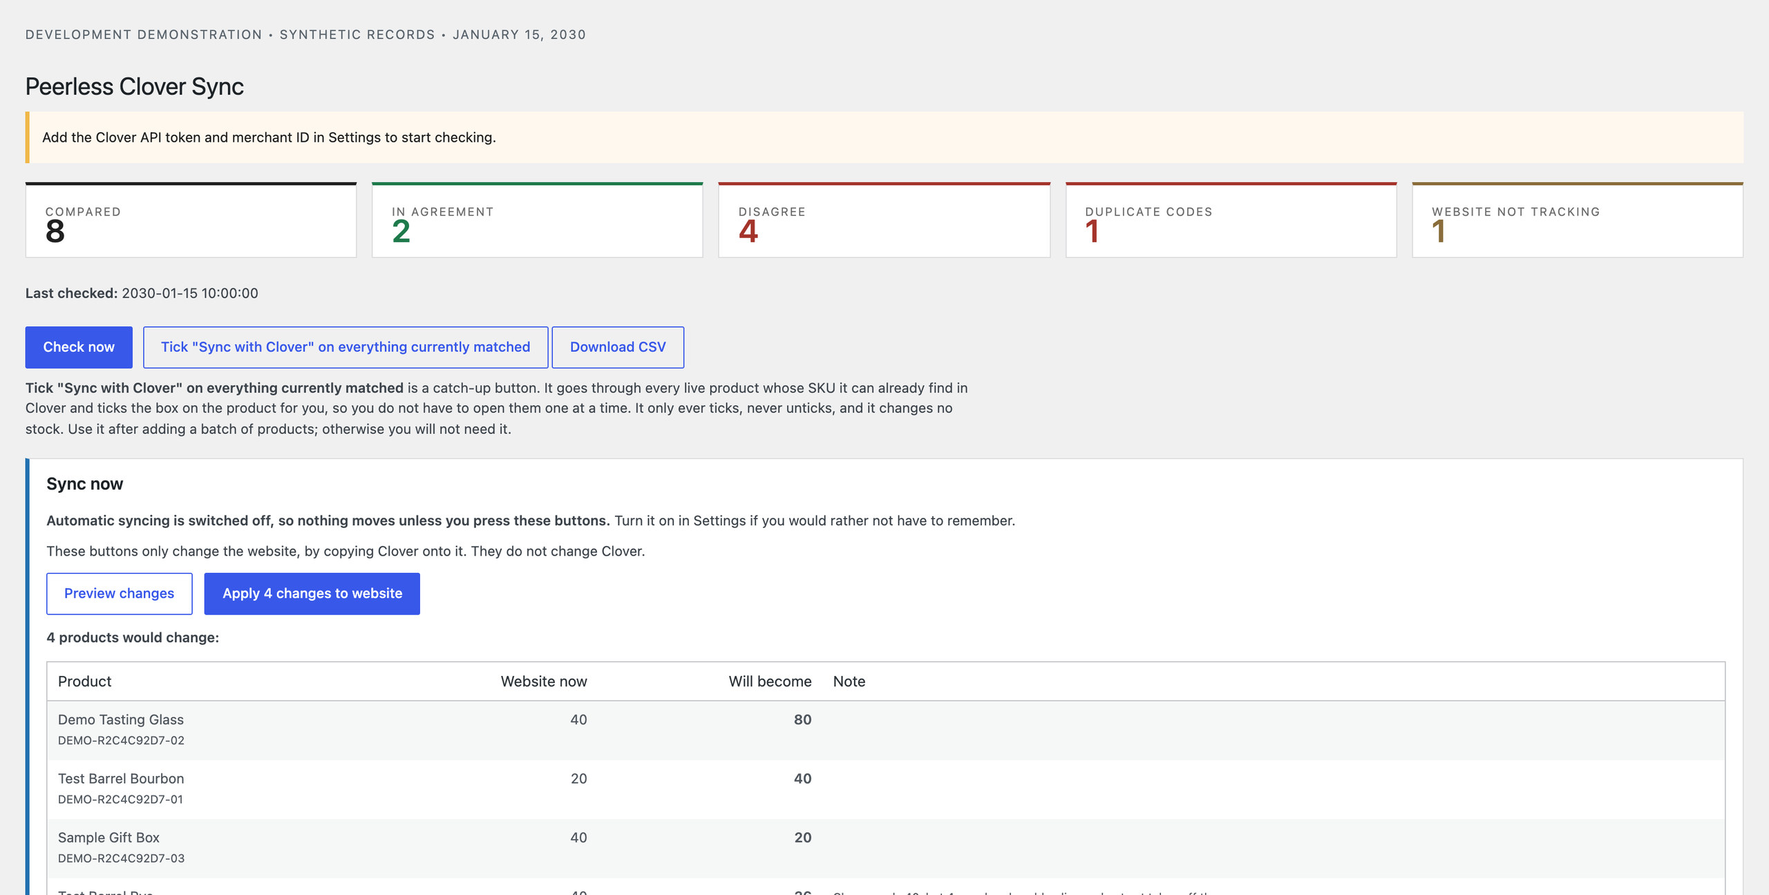
Task: Tick "Sync with Clover" on everything currently matched
Action: click(x=346, y=347)
